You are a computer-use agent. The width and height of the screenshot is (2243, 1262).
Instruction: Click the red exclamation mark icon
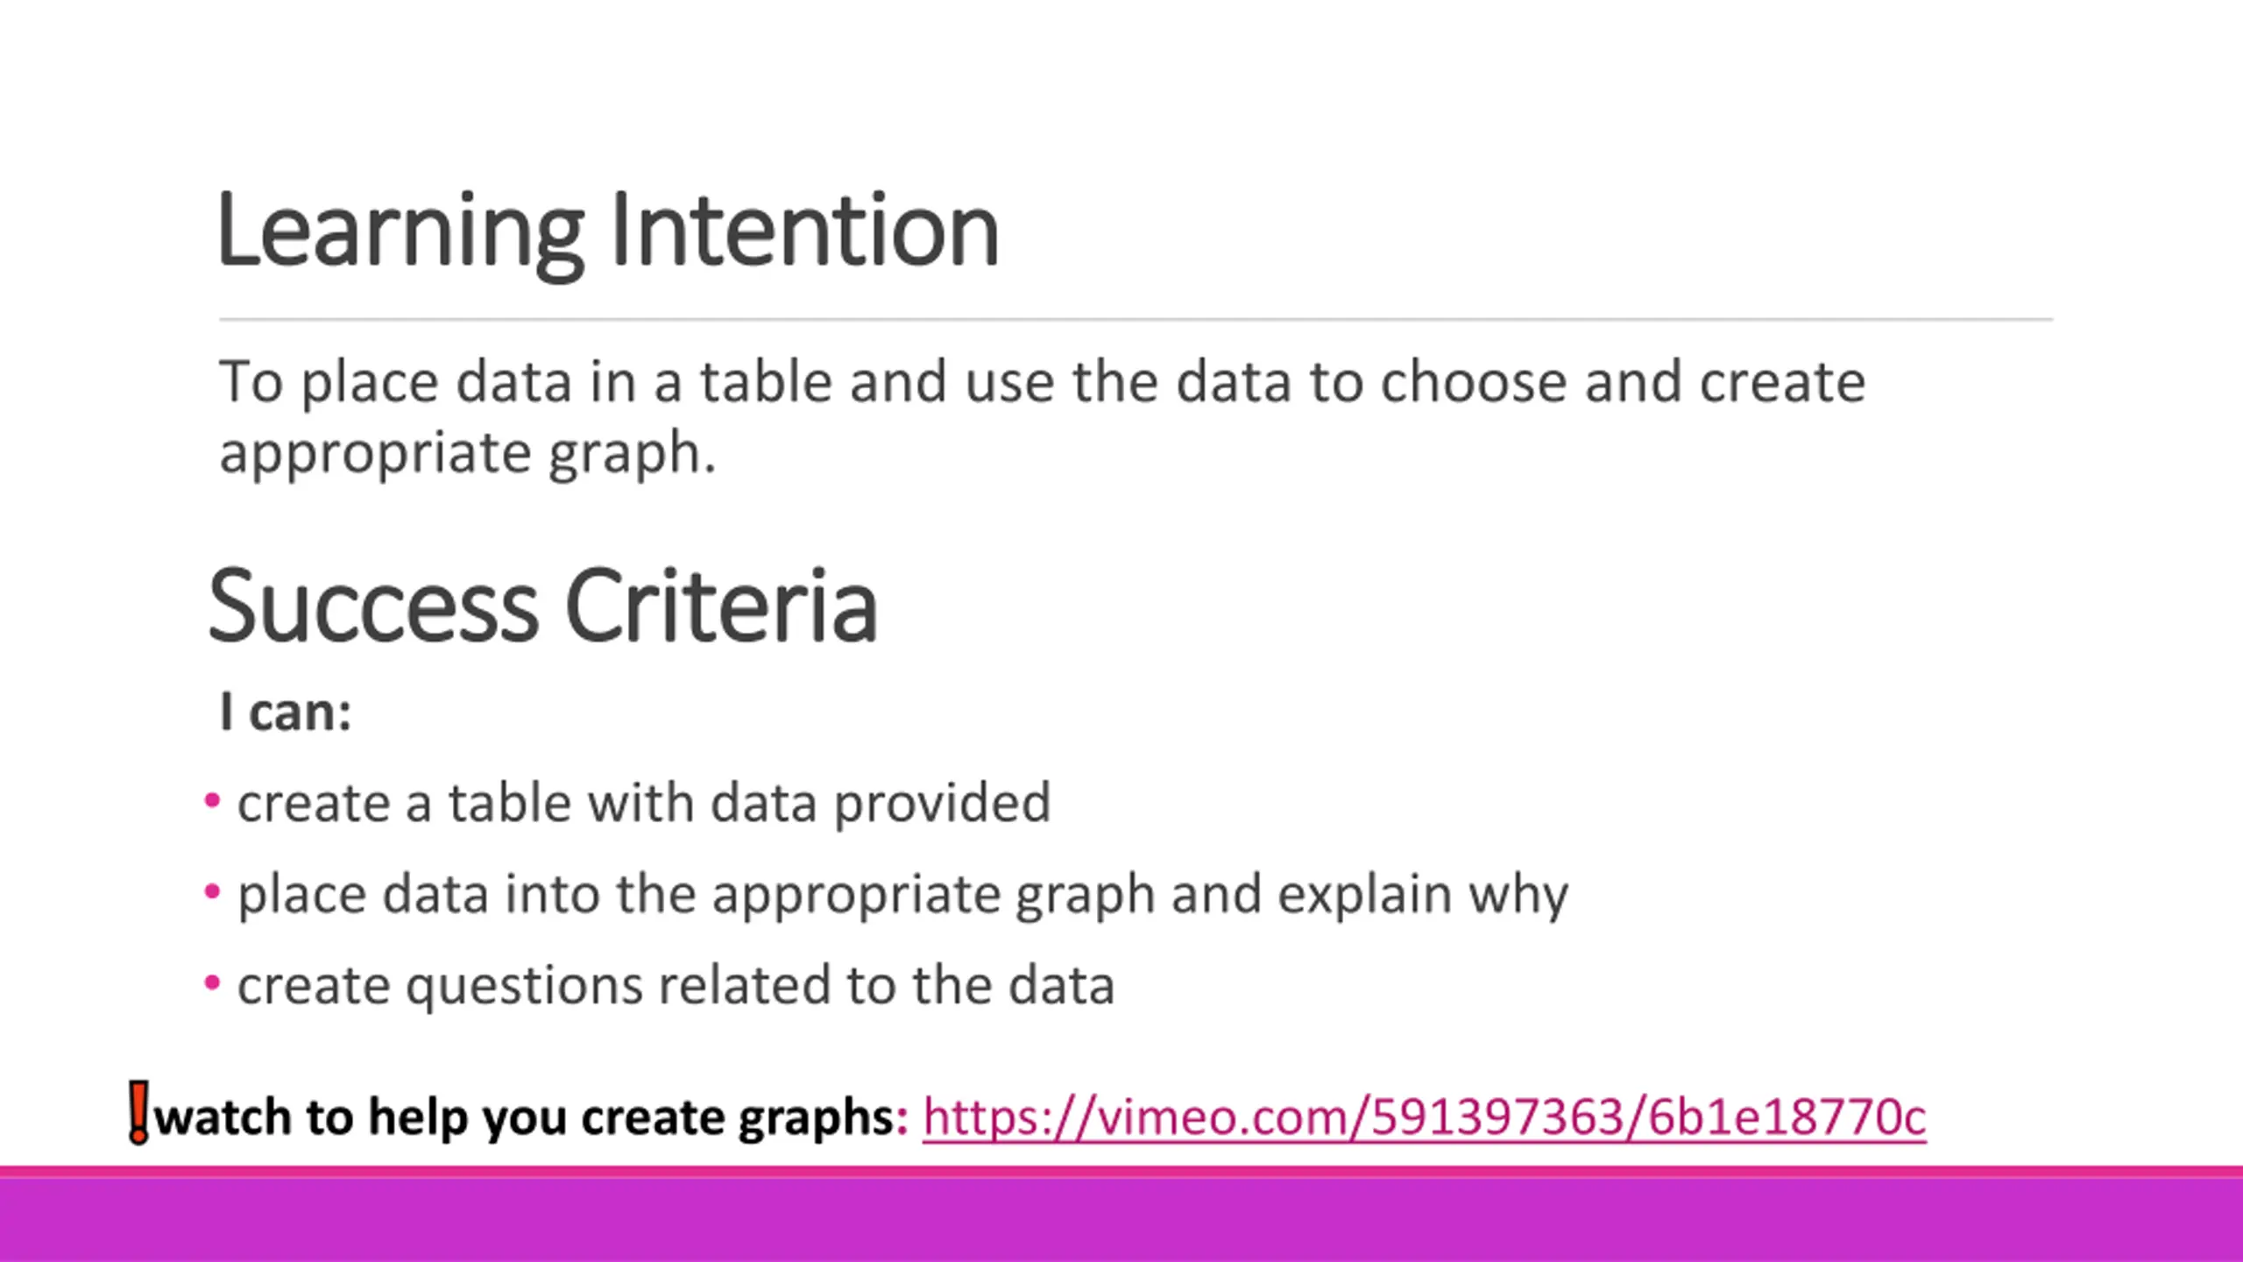[x=138, y=1111]
